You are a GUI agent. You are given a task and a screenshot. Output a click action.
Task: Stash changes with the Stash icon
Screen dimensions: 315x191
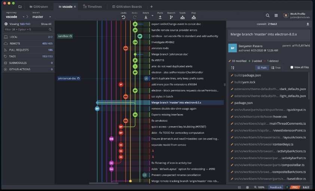[x=183, y=17]
